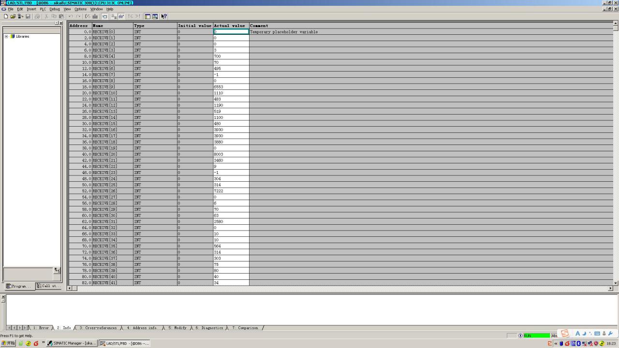Click the taskbar clock 18:23

(611, 344)
